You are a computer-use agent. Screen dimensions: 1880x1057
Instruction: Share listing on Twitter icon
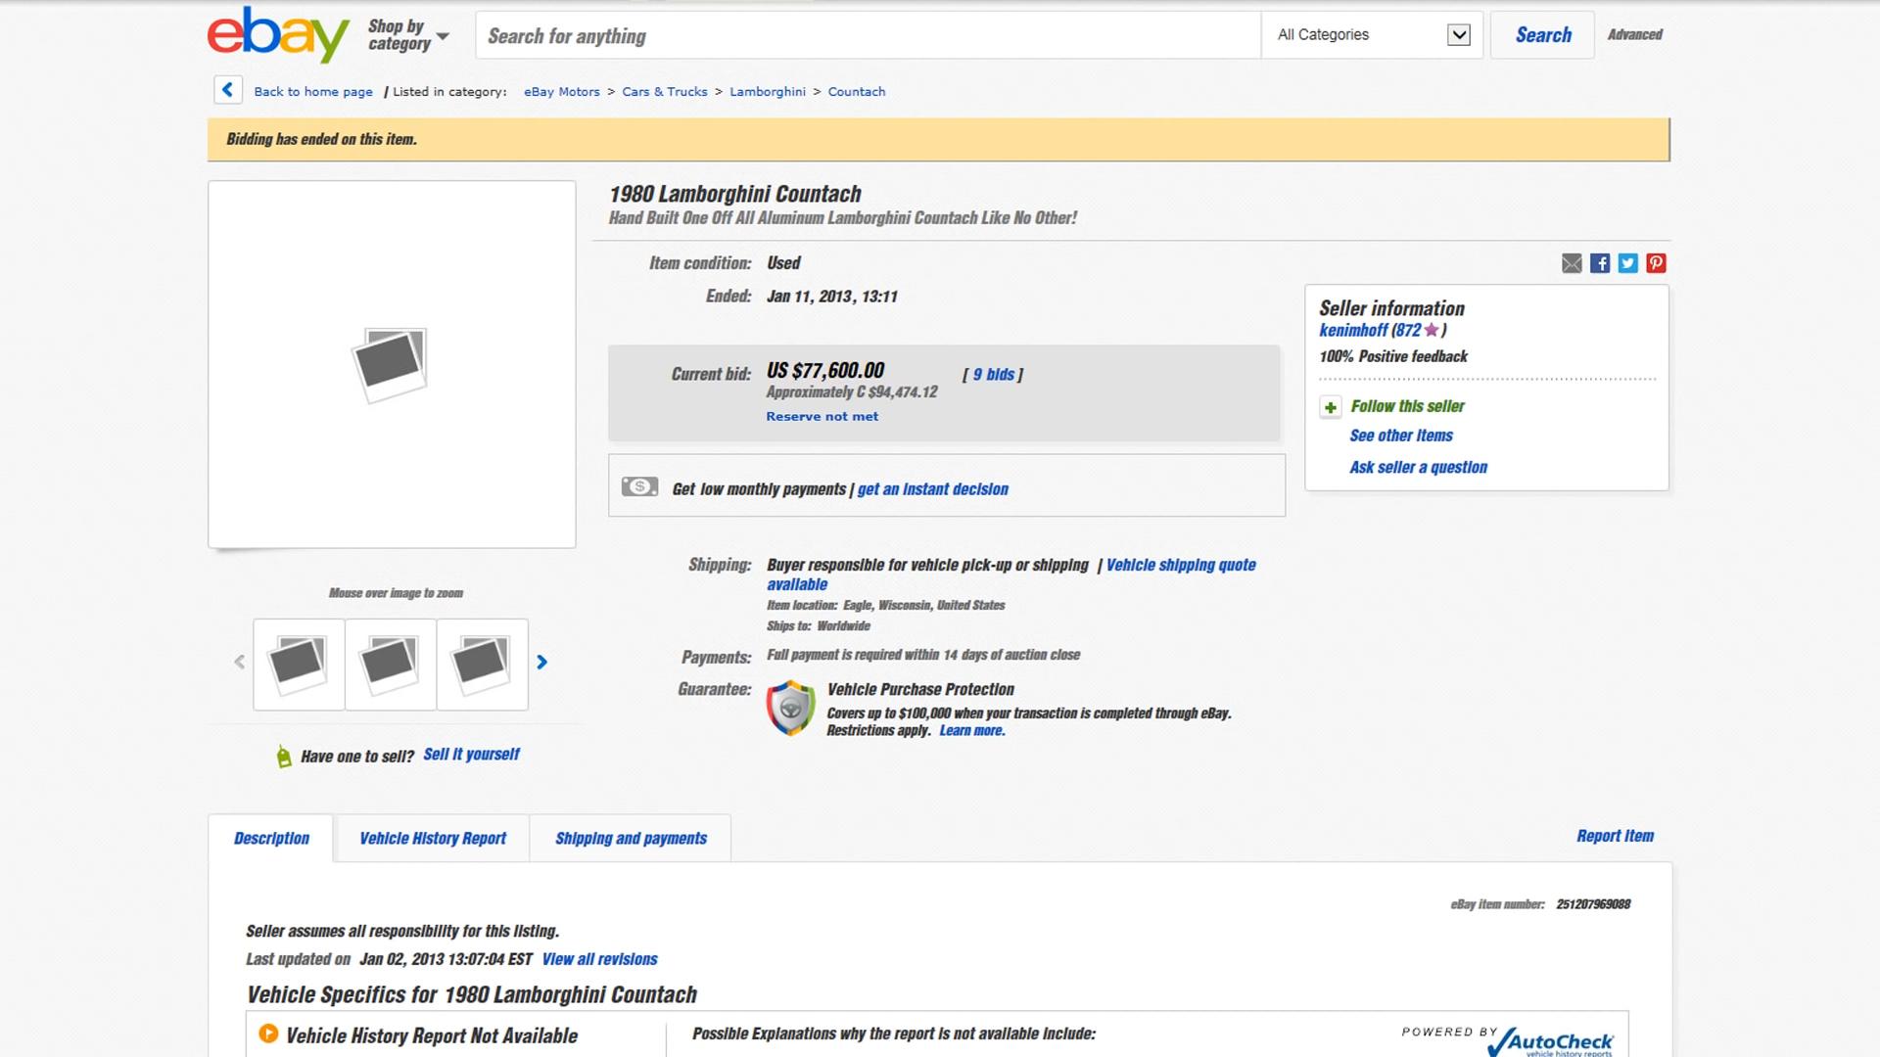[x=1627, y=263]
